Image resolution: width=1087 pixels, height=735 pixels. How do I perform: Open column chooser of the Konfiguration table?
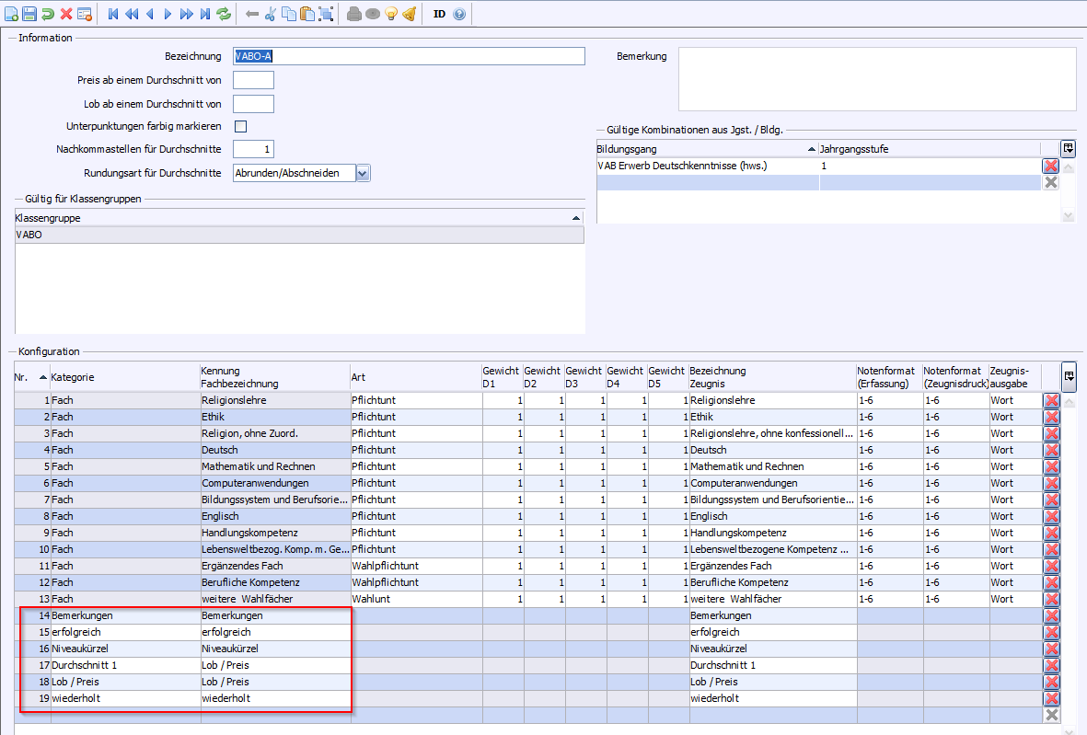pos(1068,376)
